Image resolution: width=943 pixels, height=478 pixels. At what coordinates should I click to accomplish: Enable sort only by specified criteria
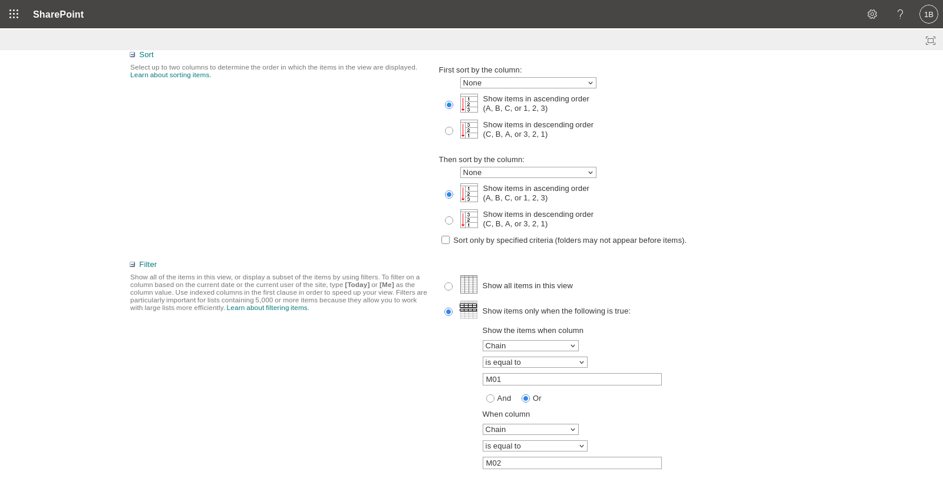pyautogui.click(x=446, y=240)
